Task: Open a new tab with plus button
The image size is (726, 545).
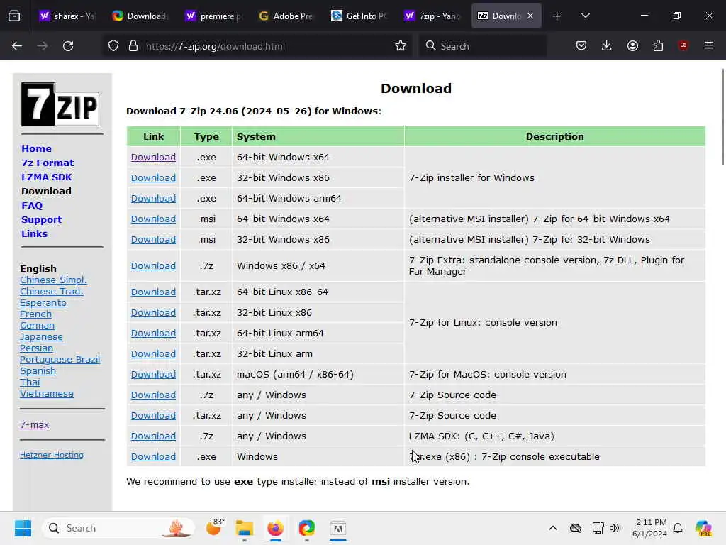Action: click(557, 16)
